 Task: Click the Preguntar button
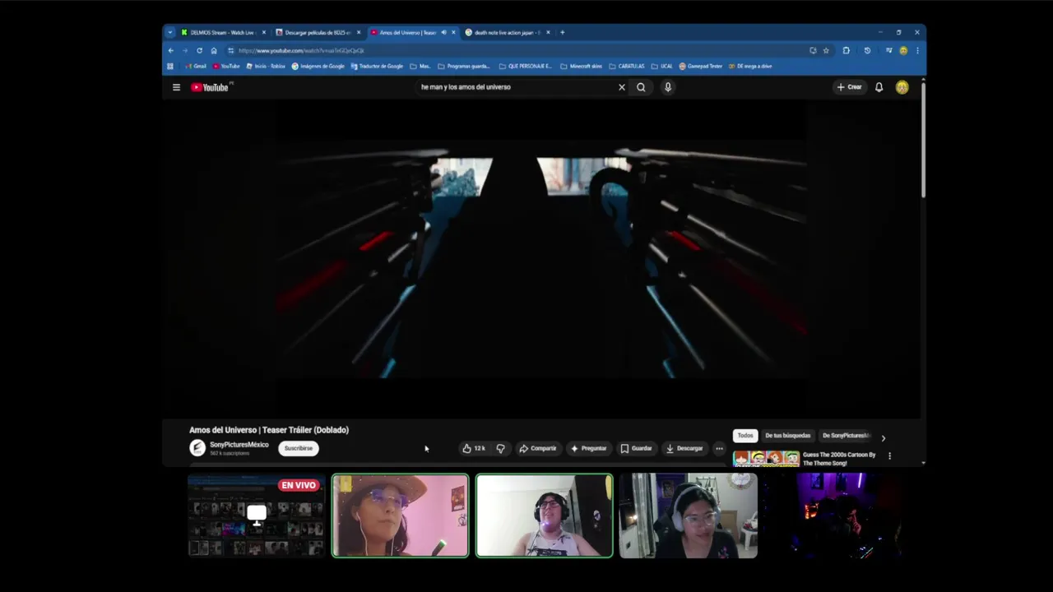(x=588, y=448)
